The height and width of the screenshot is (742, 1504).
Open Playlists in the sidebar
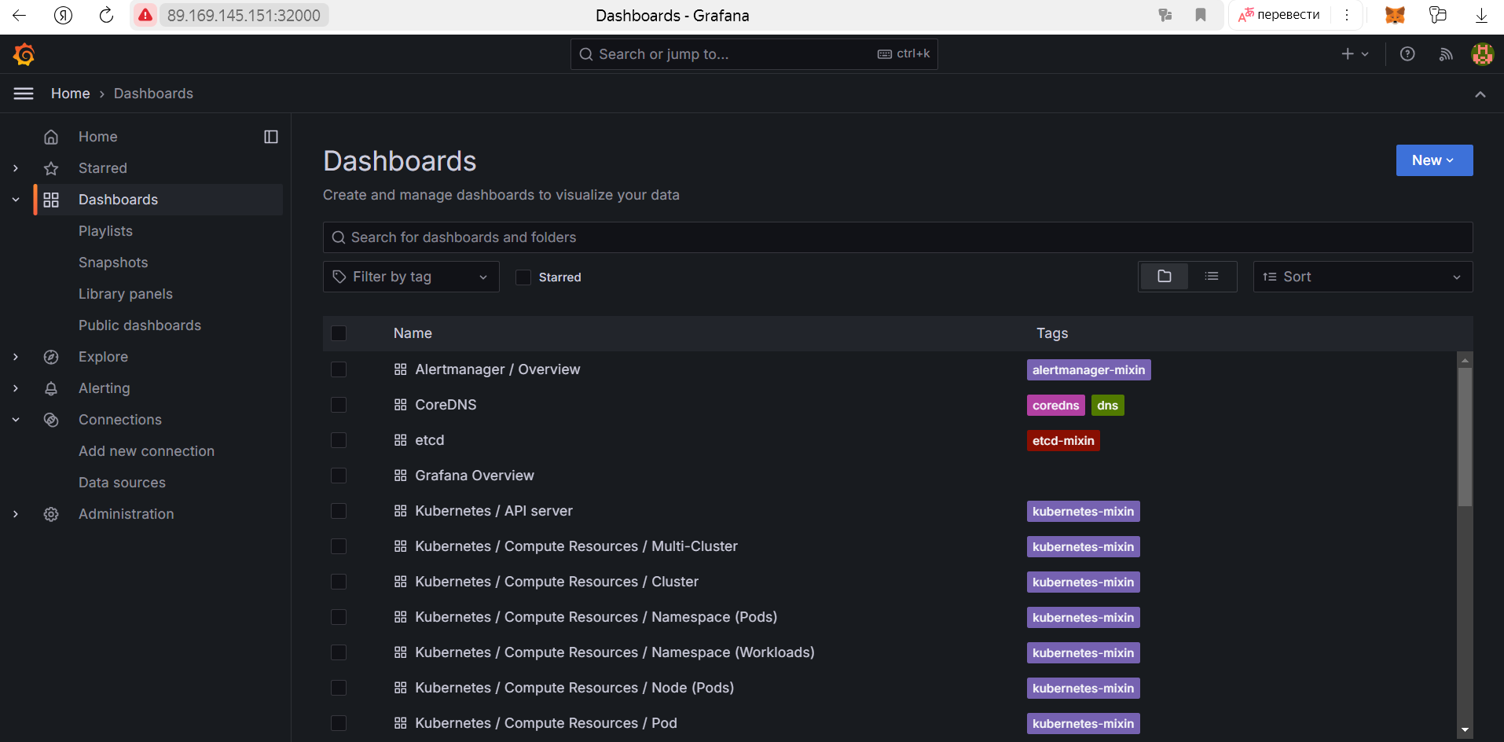pos(105,231)
